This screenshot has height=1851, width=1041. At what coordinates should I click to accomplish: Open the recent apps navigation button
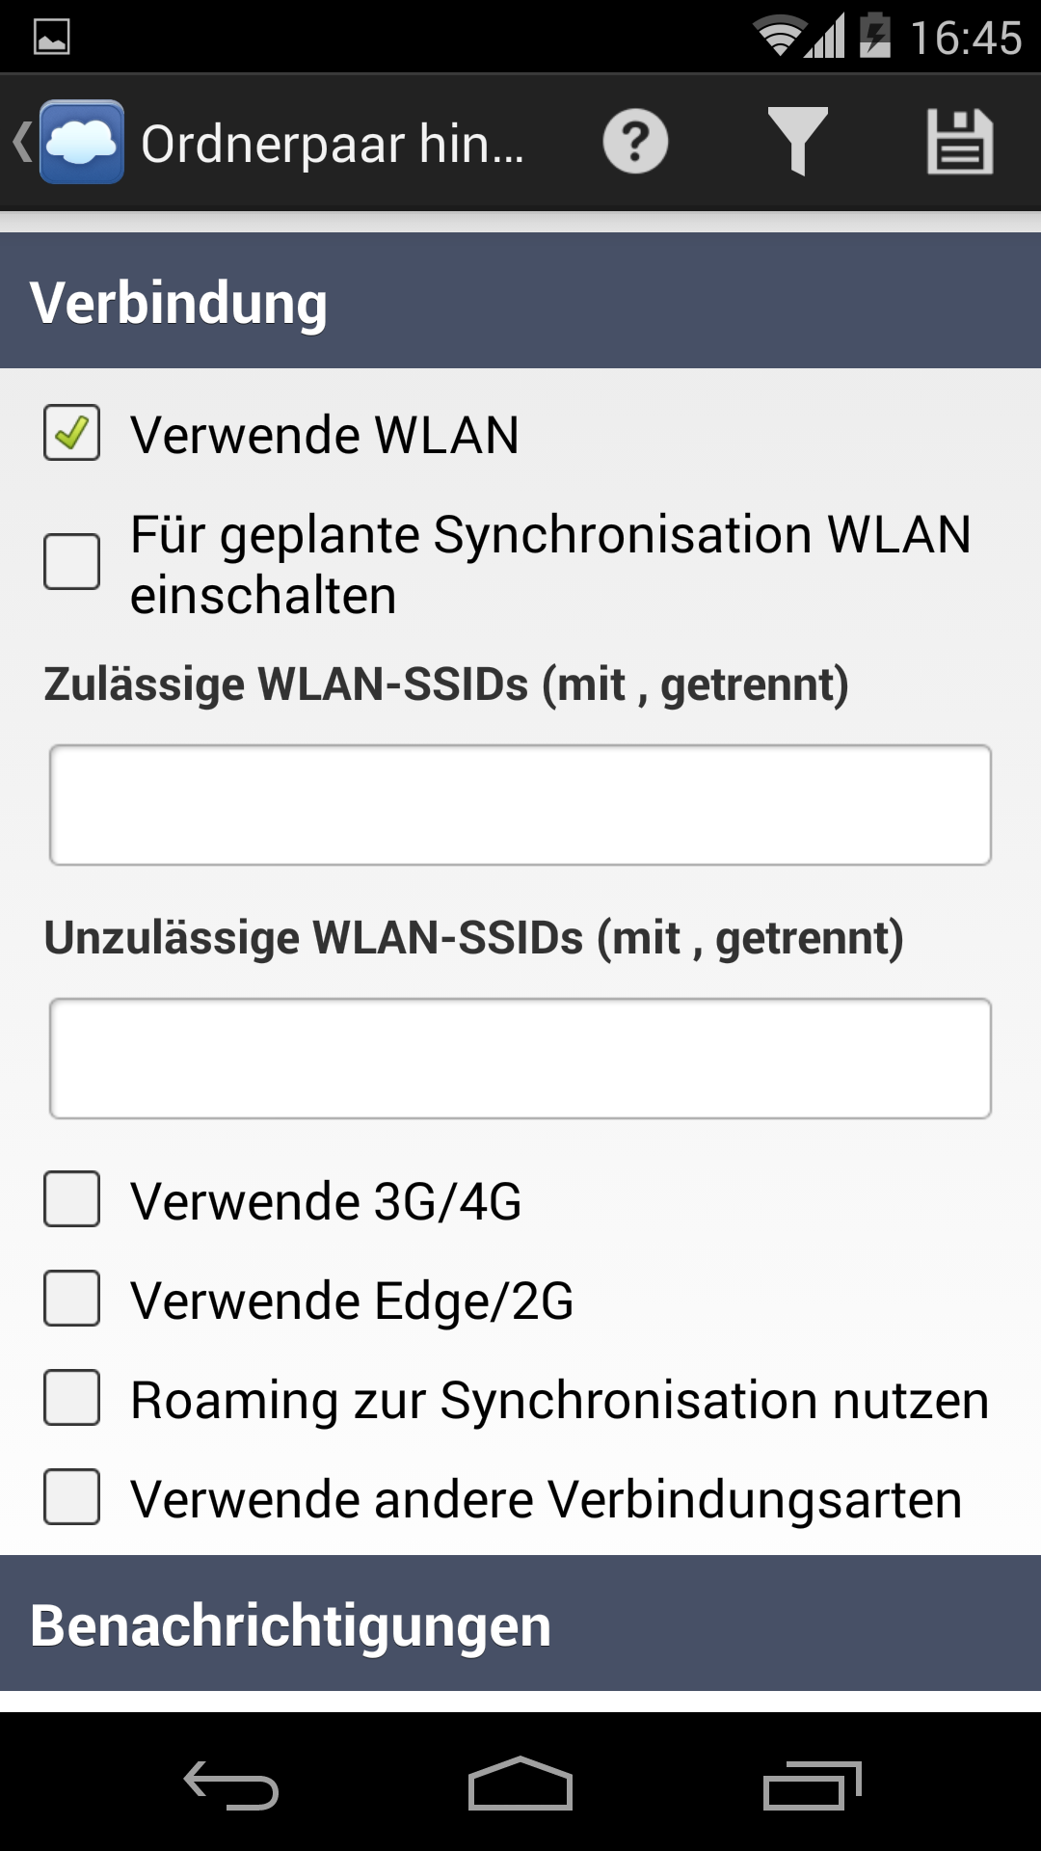812,1784
